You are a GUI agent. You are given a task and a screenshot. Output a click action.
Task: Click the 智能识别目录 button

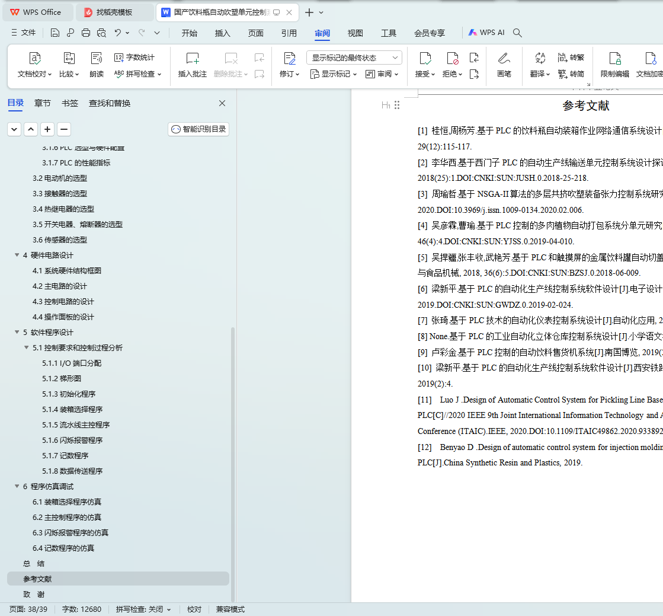click(x=198, y=129)
